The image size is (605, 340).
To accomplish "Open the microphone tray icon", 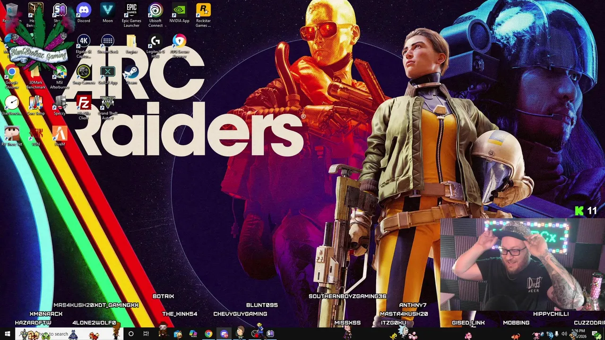I will [557, 334].
